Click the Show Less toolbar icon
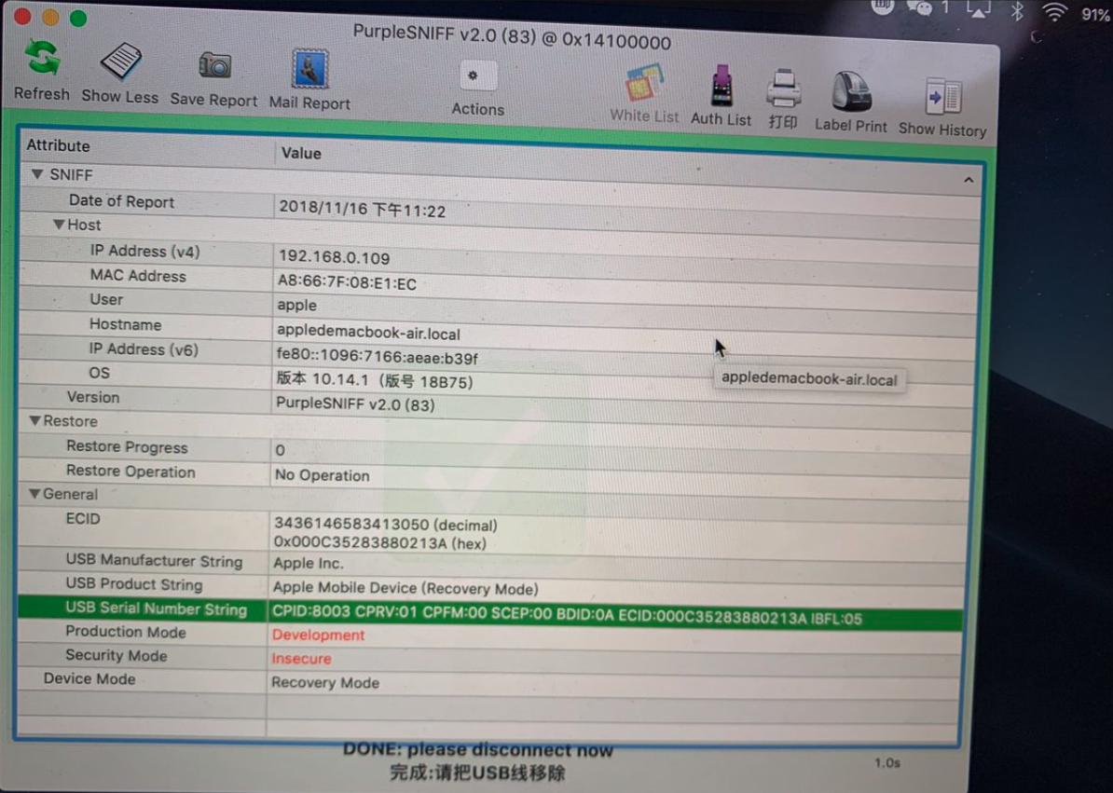The image size is (1113, 793). [120, 61]
